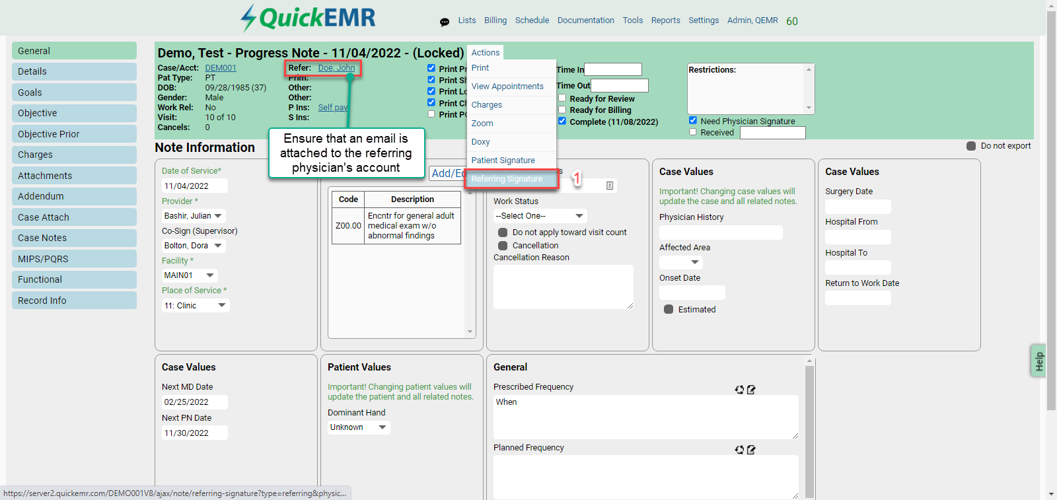Click the Actions menu header
Screen dimensions: 1057x500
point(486,53)
